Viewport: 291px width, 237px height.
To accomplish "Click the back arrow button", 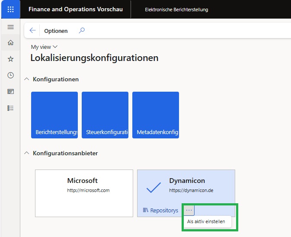I will pos(32,31).
